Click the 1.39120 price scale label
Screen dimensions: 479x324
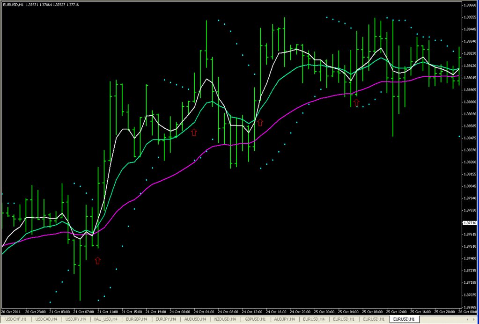click(x=470, y=66)
